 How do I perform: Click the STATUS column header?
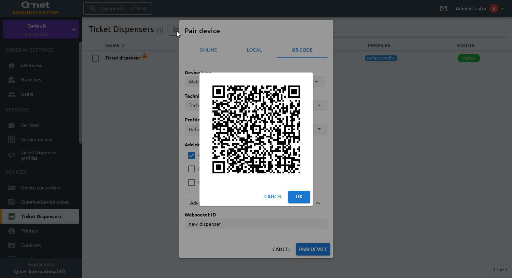point(465,45)
